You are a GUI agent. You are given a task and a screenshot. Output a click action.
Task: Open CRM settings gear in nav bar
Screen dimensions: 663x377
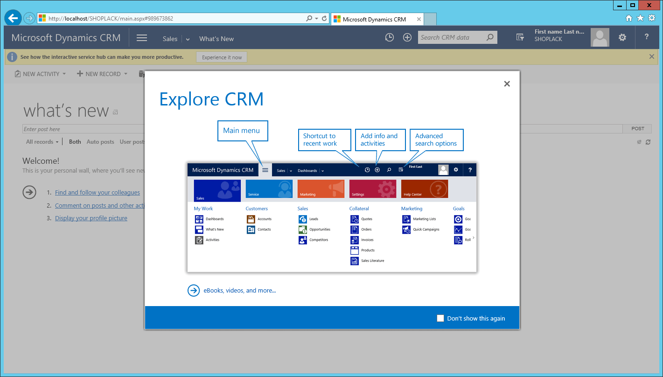tap(622, 37)
